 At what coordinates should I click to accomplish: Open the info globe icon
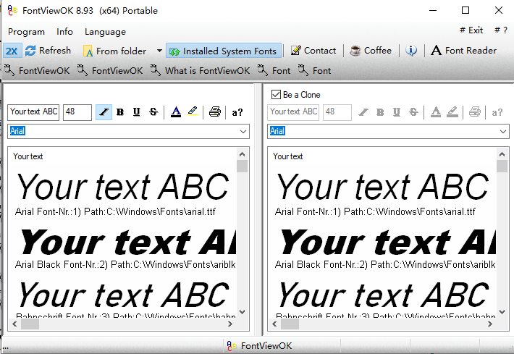411,51
